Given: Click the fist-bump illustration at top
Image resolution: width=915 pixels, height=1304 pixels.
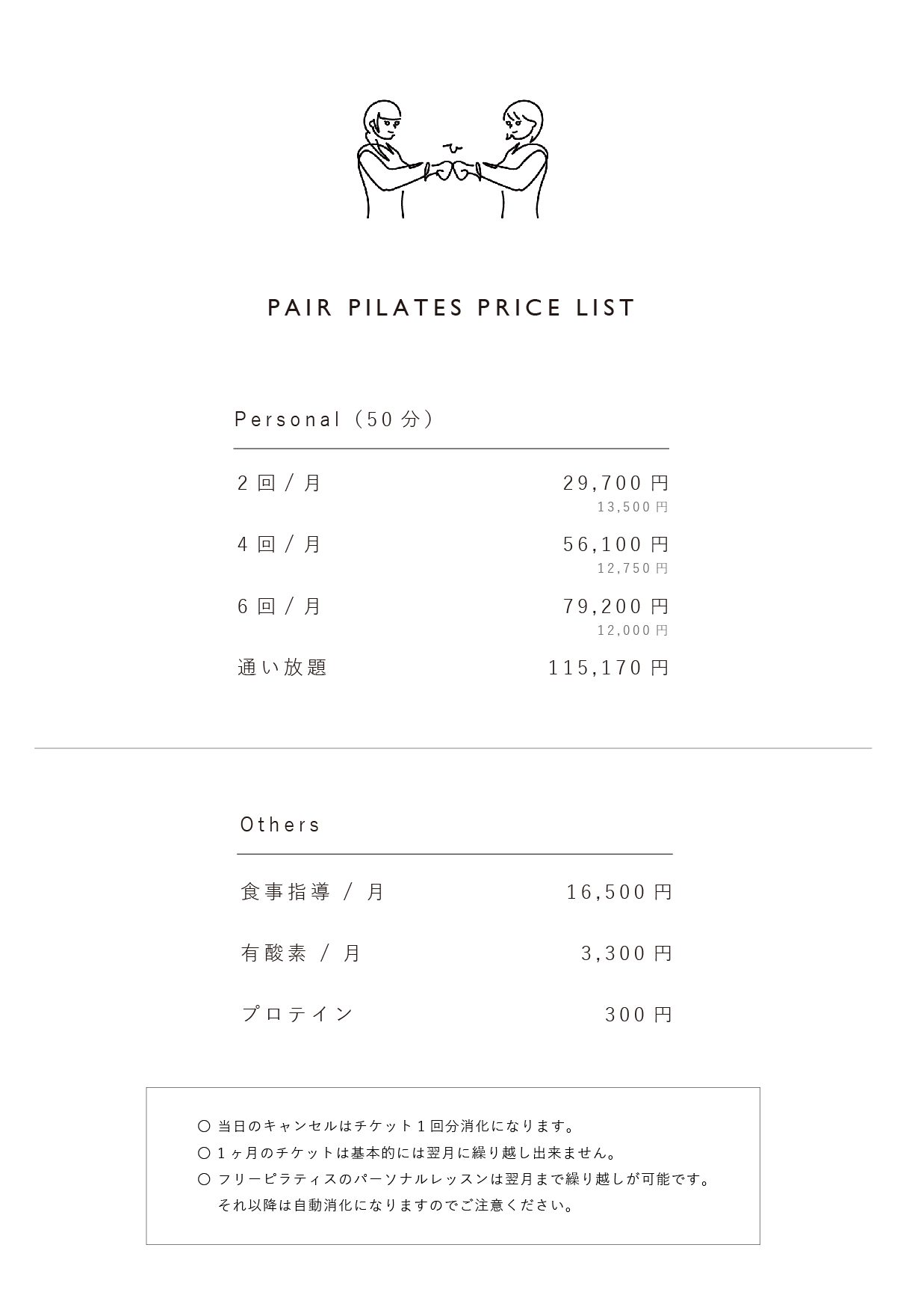Looking at the screenshot, I should [x=453, y=159].
